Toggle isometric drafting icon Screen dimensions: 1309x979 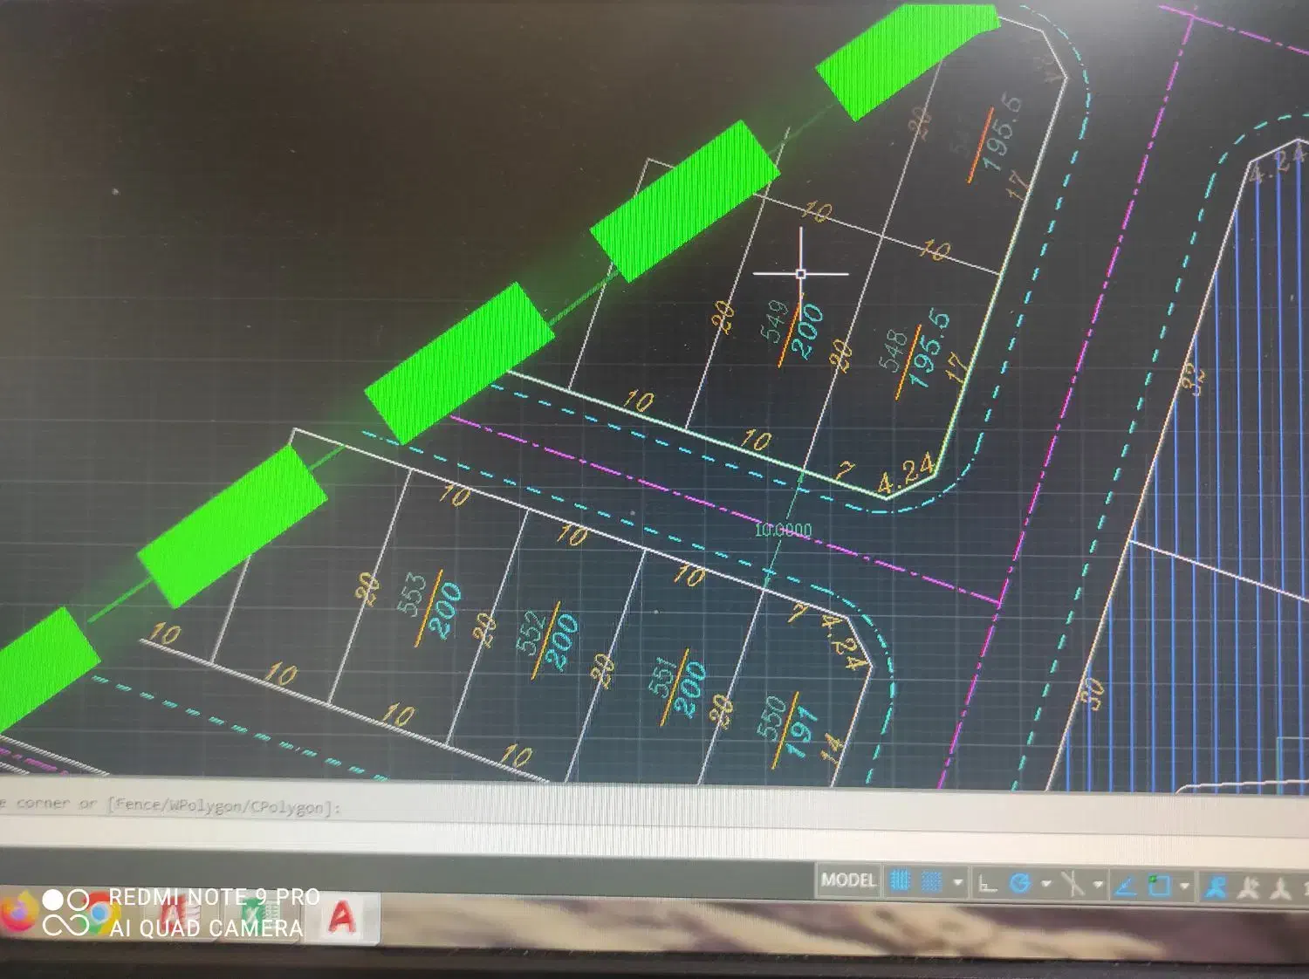tap(1073, 885)
